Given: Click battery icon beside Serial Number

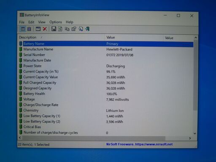Looking at the screenshot, I should 21,55.
